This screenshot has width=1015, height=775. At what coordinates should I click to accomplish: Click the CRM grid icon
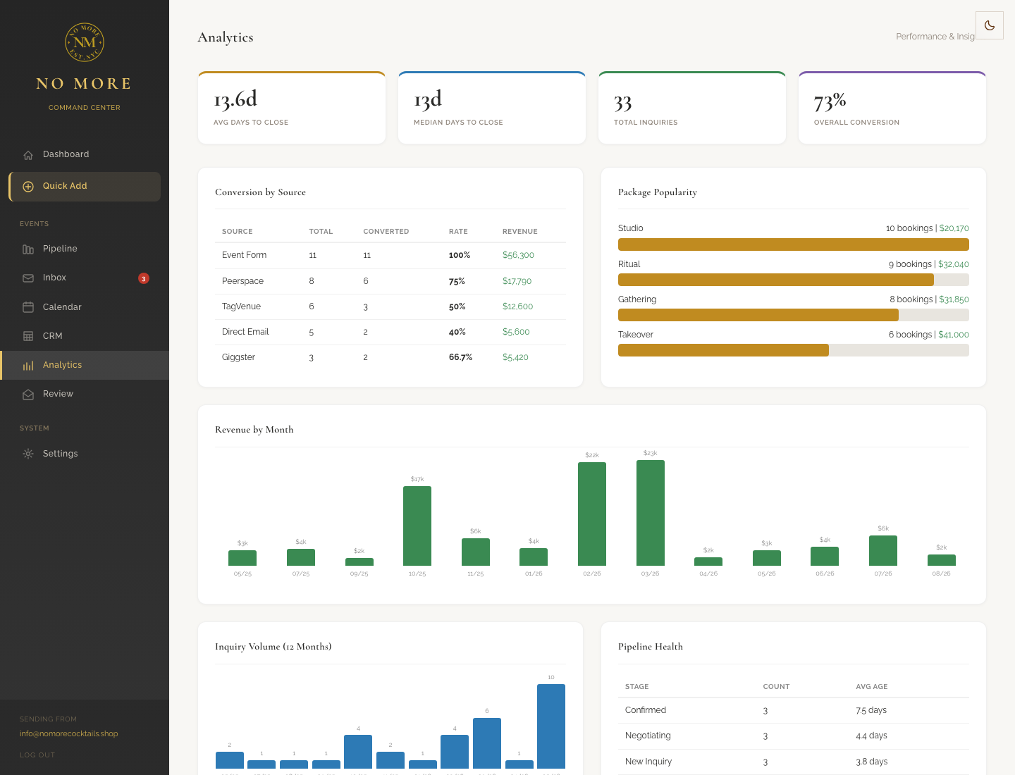click(28, 336)
